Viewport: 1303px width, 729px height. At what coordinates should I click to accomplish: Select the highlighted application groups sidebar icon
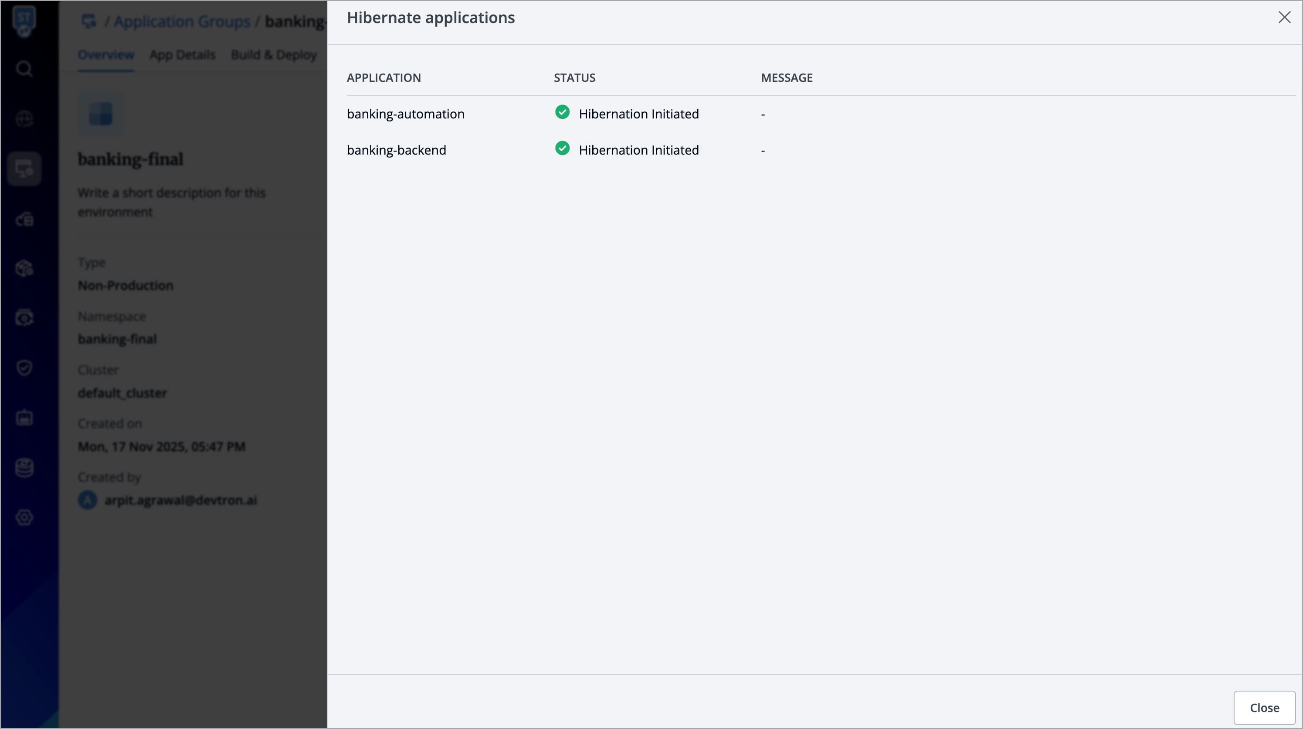24,169
